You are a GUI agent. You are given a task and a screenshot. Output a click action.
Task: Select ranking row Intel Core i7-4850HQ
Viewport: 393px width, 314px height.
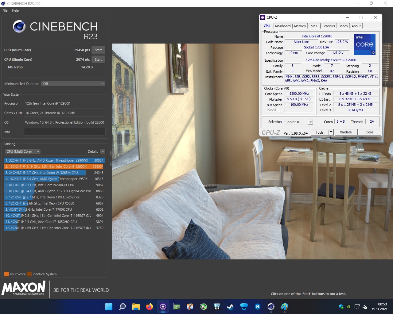[55, 222]
